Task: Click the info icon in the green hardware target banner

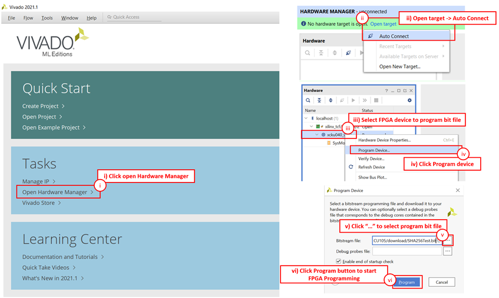Action: click(x=303, y=24)
